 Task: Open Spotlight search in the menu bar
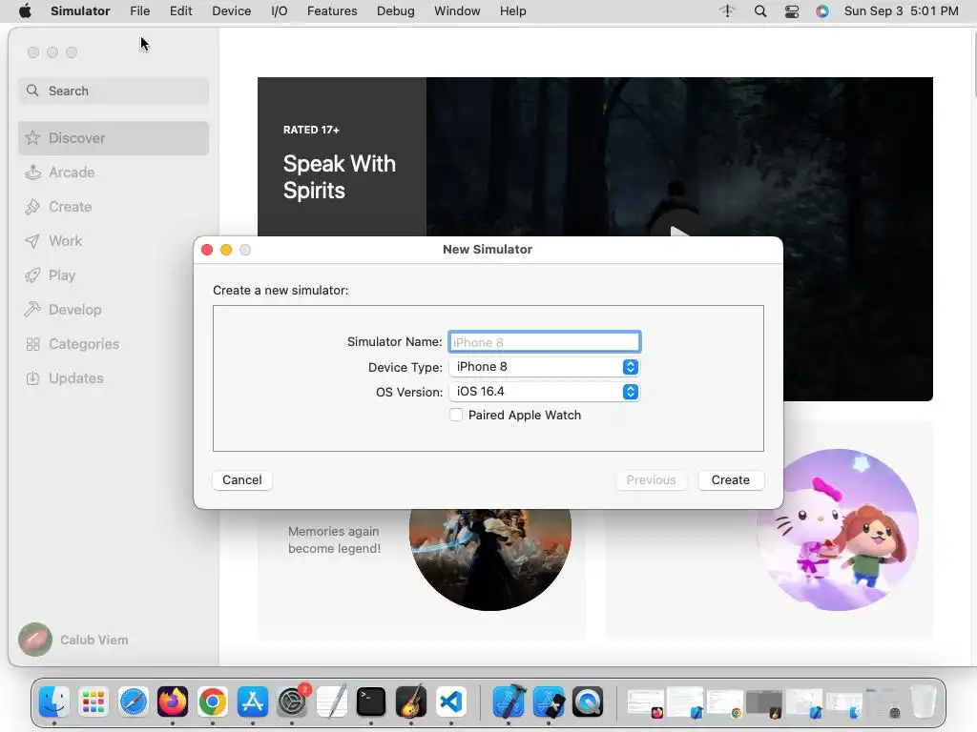pos(760,11)
